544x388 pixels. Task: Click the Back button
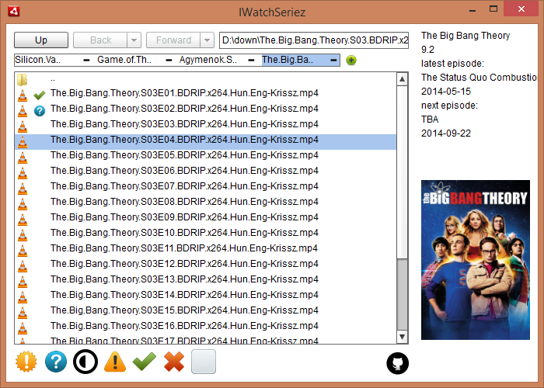click(x=100, y=40)
